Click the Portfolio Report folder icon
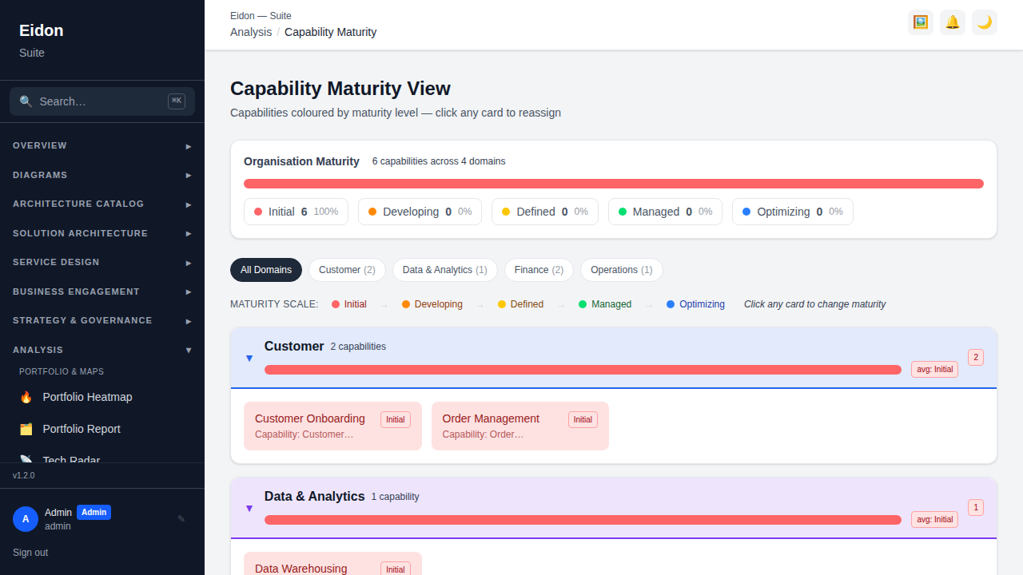The image size is (1023, 575). tap(26, 429)
